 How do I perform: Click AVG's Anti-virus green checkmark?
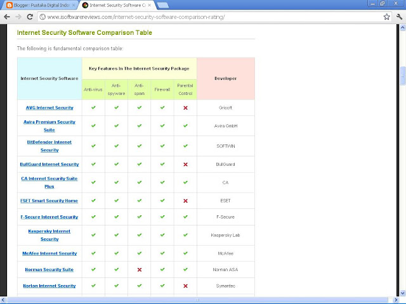click(93, 108)
